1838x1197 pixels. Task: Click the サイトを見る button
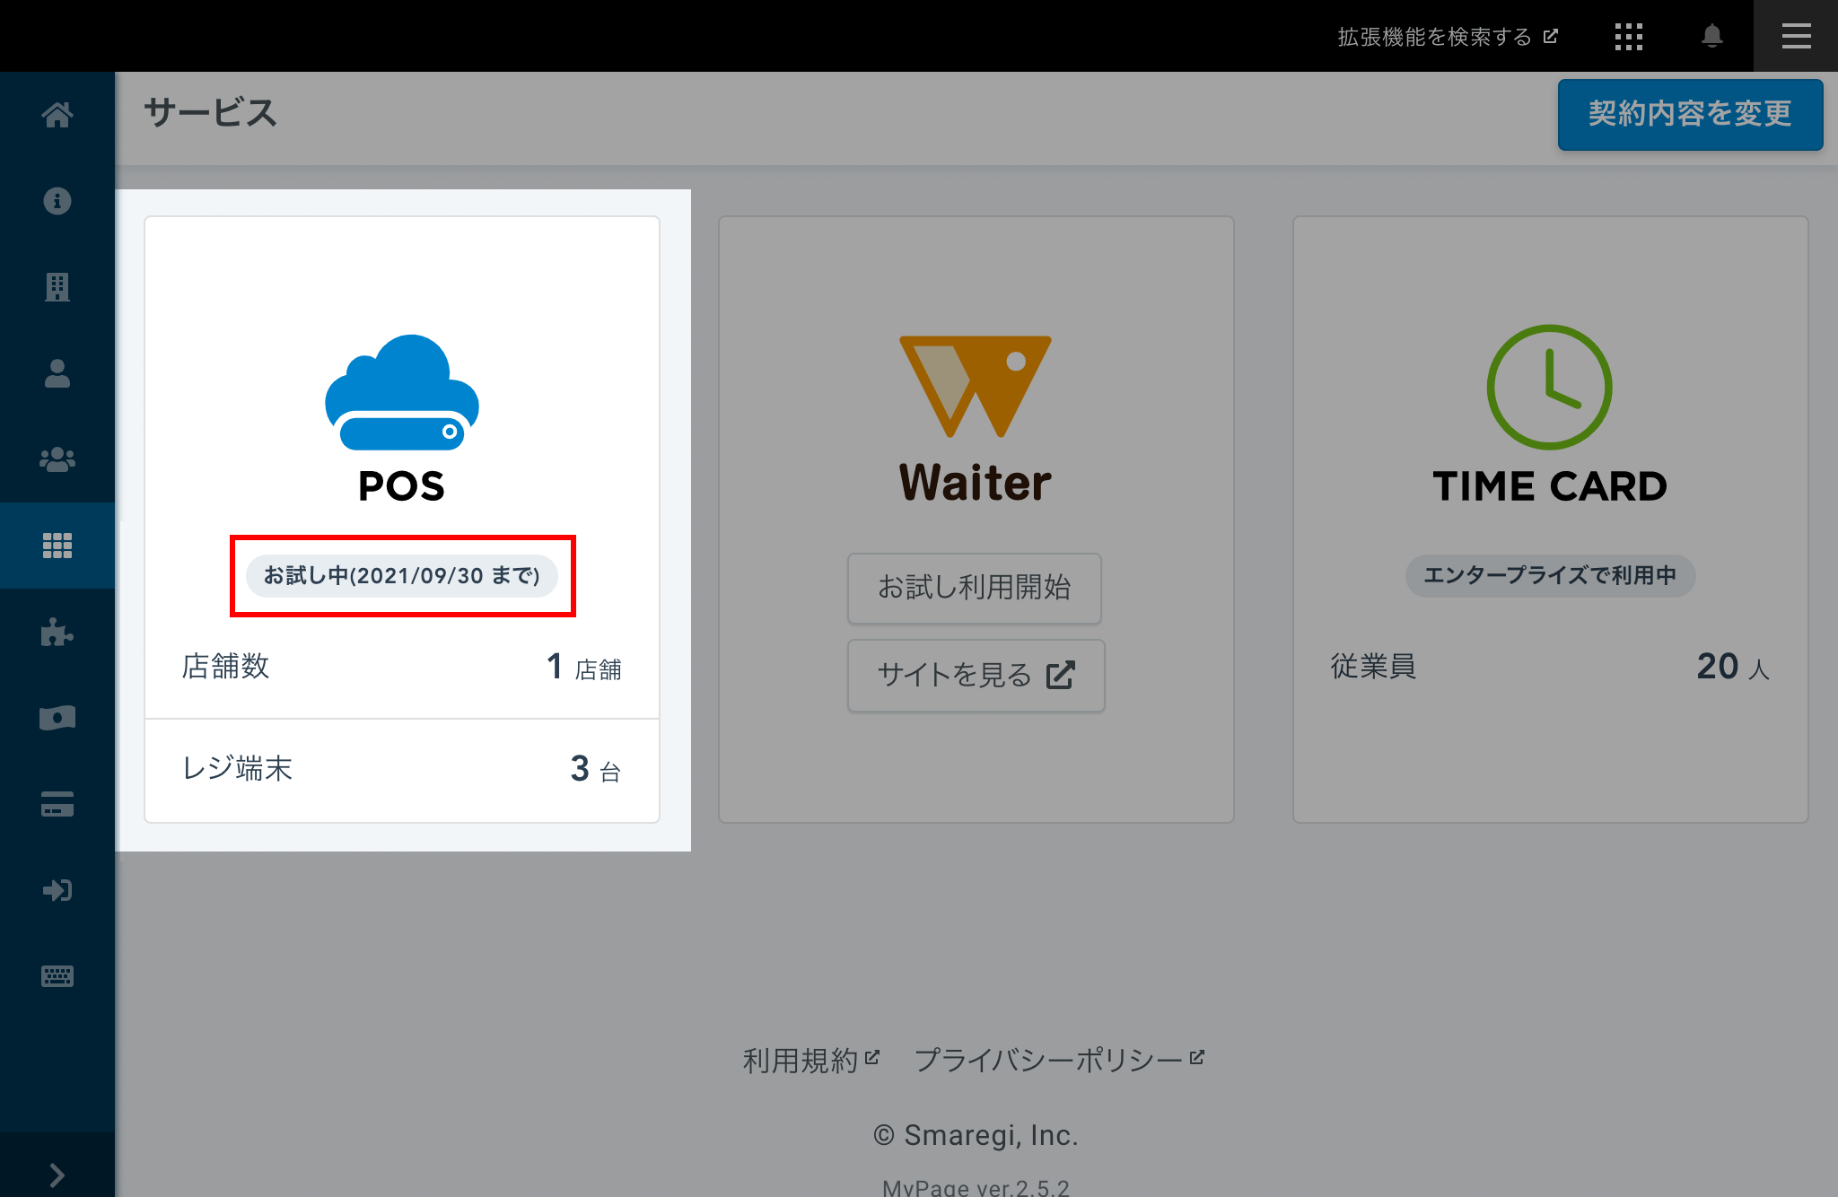point(976,675)
